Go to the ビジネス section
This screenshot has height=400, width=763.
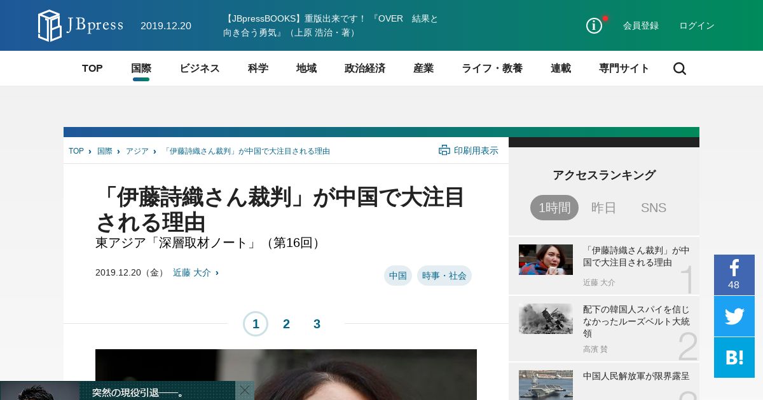click(200, 69)
